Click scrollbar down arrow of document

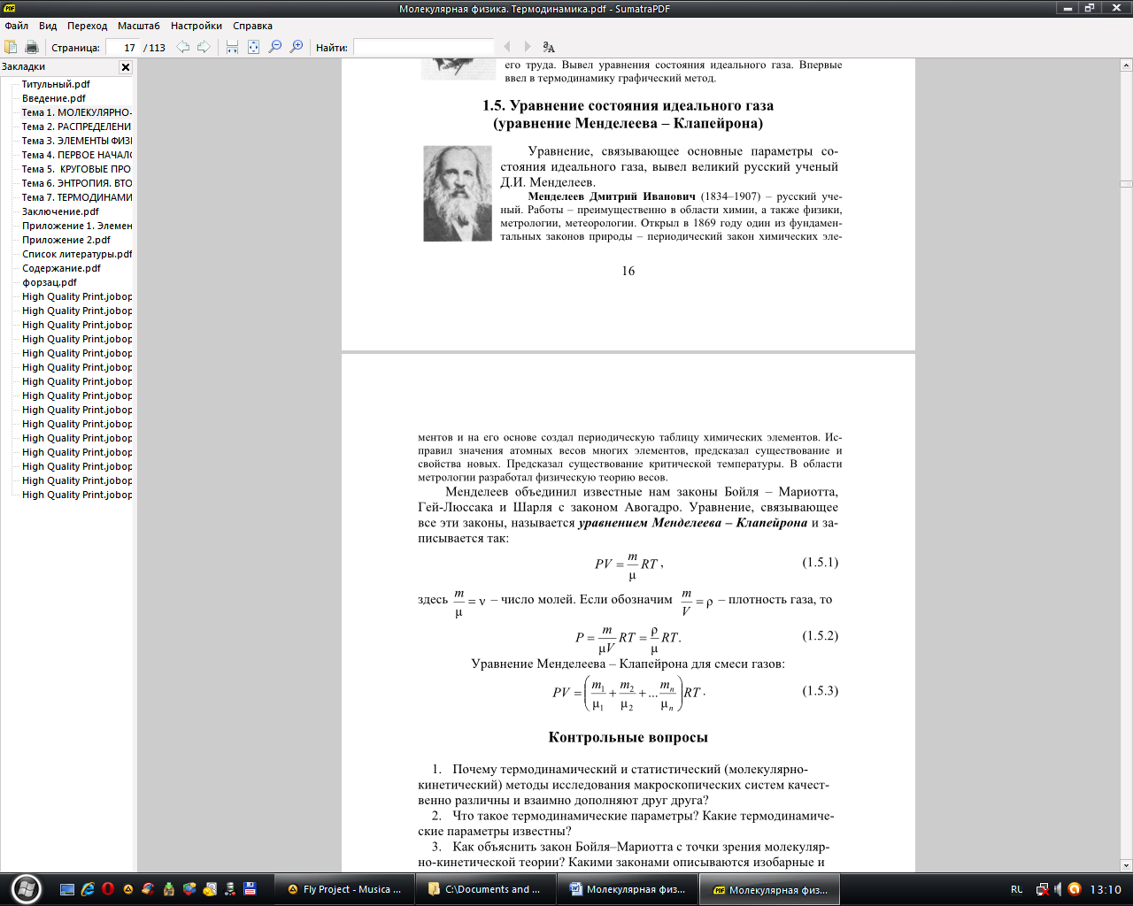pos(1126,865)
